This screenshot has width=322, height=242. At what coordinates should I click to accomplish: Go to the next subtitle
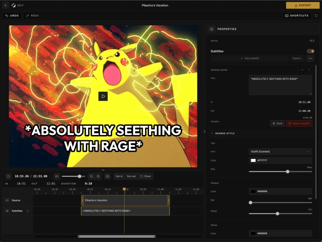(309, 70)
